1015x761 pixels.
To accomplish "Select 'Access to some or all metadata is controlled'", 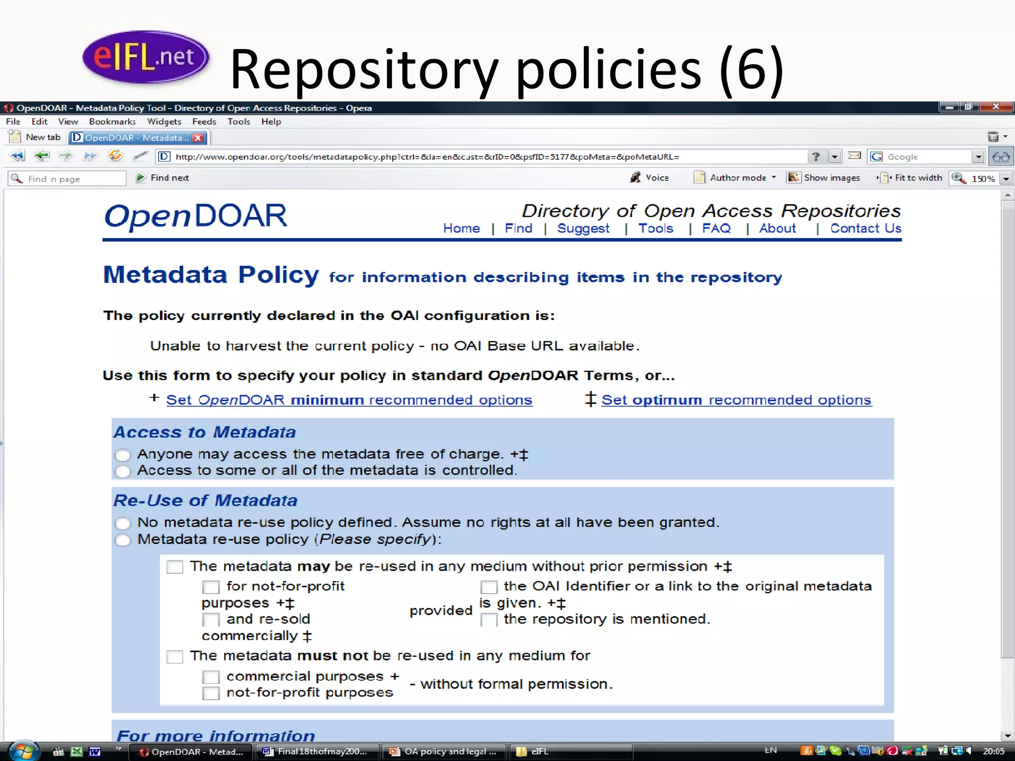I will coord(122,471).
